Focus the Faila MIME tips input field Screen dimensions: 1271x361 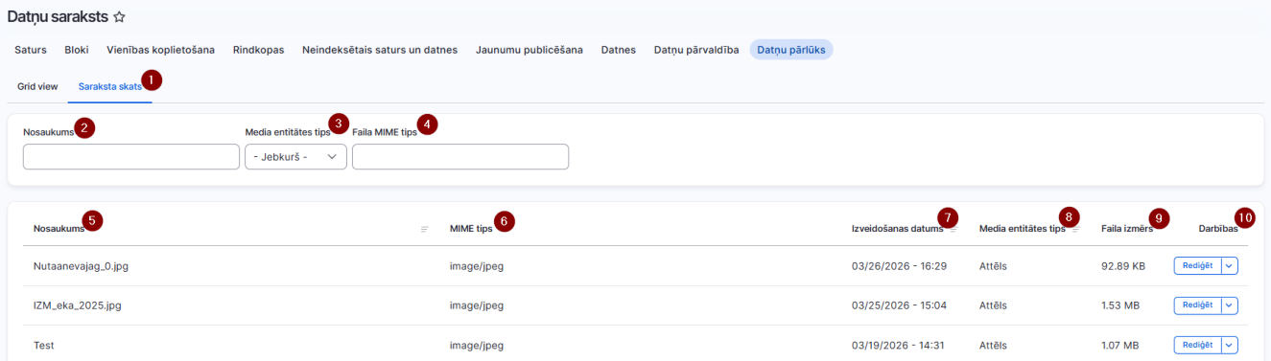click(x=460, y=157)
